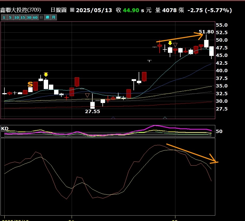
Task: Click the yellow down arrow near 47.5
Action: [x=170, y=43]
